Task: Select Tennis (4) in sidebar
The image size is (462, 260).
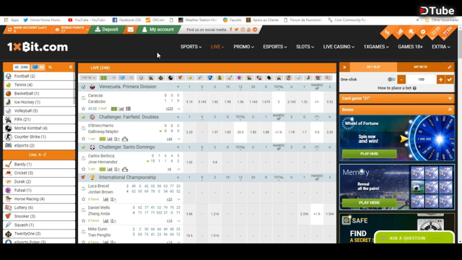Action: pyautogui.click(x=39, y=85)
